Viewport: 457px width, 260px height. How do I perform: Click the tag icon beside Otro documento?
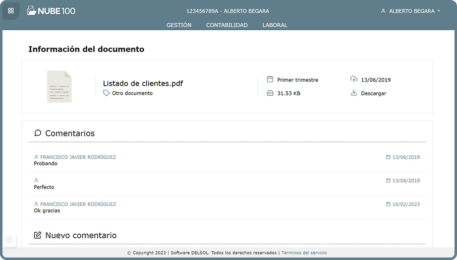tap(106, 93)
